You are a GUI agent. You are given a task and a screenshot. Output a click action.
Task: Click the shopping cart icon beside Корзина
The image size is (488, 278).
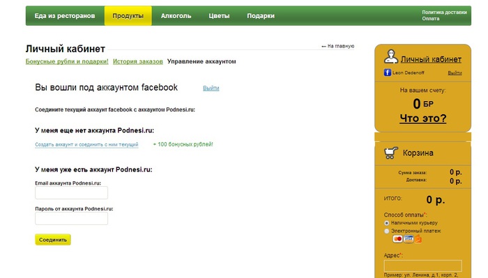(x=391, y=153)
